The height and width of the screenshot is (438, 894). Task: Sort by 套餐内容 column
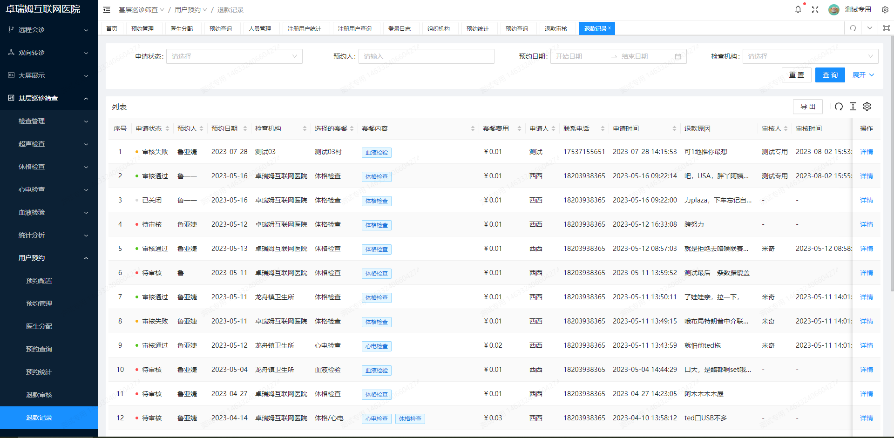[473, 128]
